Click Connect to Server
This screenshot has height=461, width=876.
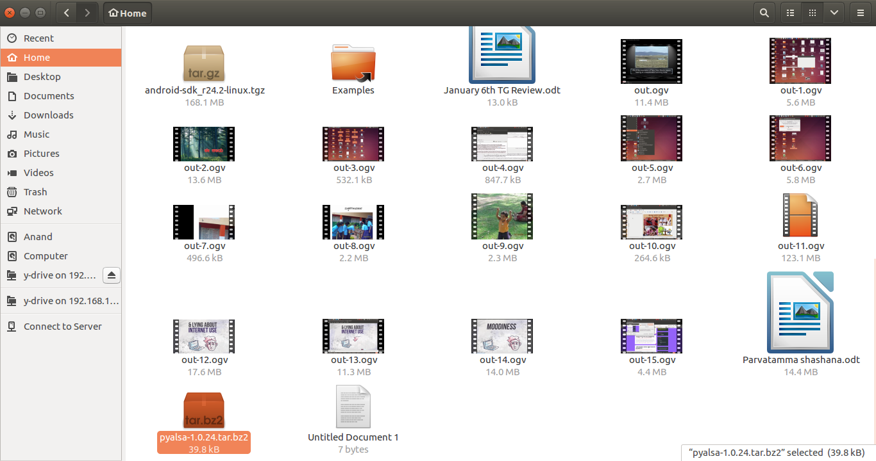[60, 327]
